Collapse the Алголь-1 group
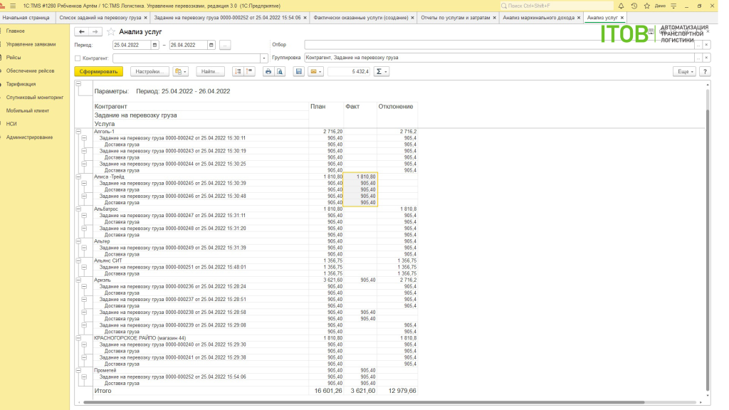 78,132
